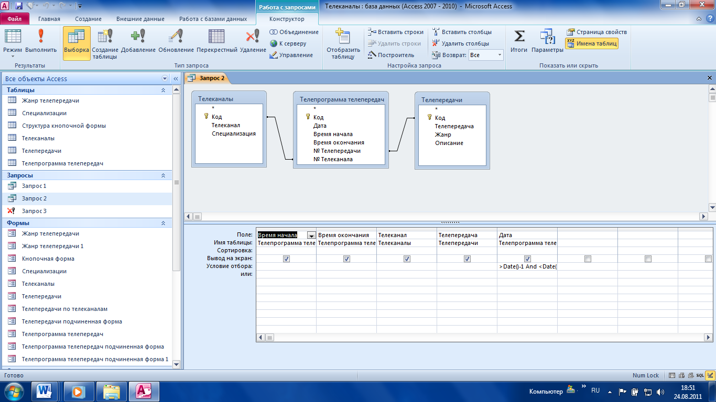
Task: Switch to the Главная tab
Action: (x=49, y=19)
